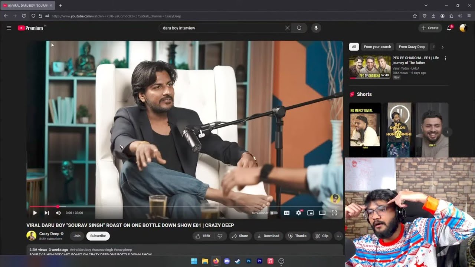Open the browser application menu

(x=469, y=16)
